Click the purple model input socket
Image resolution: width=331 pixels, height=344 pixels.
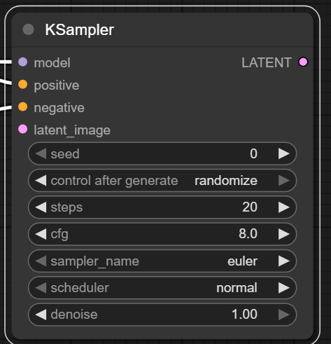coord(23,62)
